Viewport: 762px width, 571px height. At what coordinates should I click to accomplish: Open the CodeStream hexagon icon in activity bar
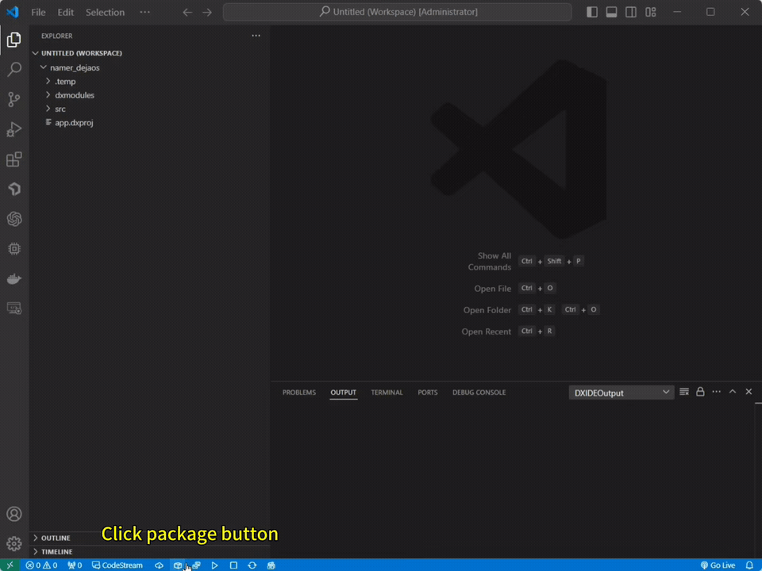14,189
